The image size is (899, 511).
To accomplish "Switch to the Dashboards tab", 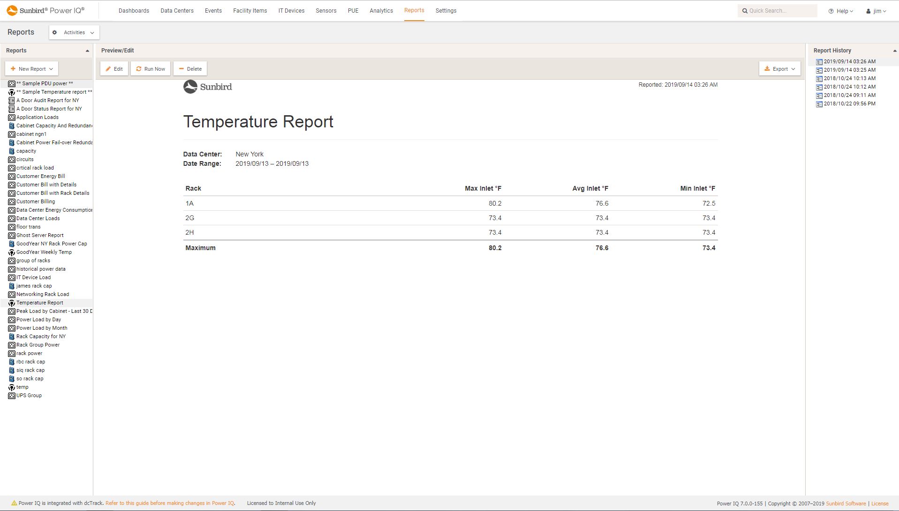I will [x=134, y=10].
